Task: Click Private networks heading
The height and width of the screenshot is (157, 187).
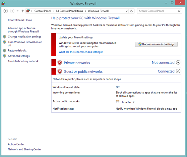Action: (77, 63)
